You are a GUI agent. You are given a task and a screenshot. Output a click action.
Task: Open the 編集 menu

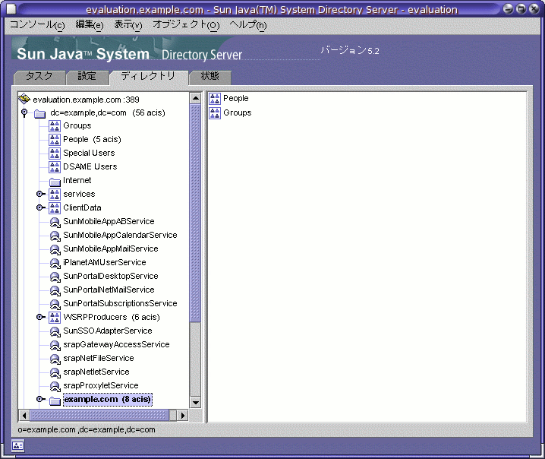click(x=90, y=25)
